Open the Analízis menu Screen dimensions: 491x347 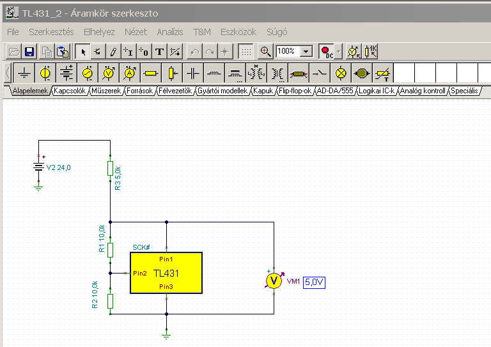click(169, 32)
